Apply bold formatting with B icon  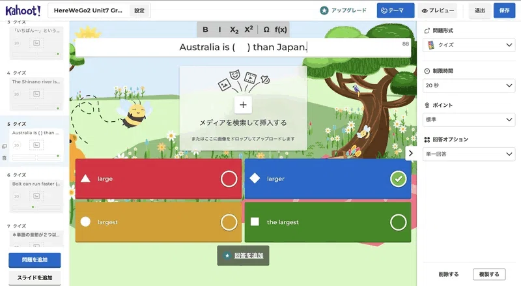point(205,29)
